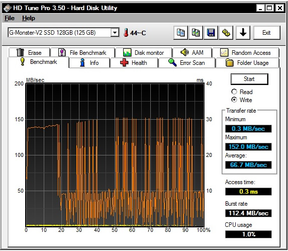The height and width of the screenshot is (251, 288).
Task: Click the Exit button
Action: pyautogui.click(x=267, y=33)
